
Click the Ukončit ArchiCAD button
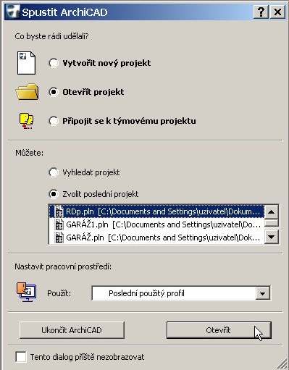click(72, 330)
